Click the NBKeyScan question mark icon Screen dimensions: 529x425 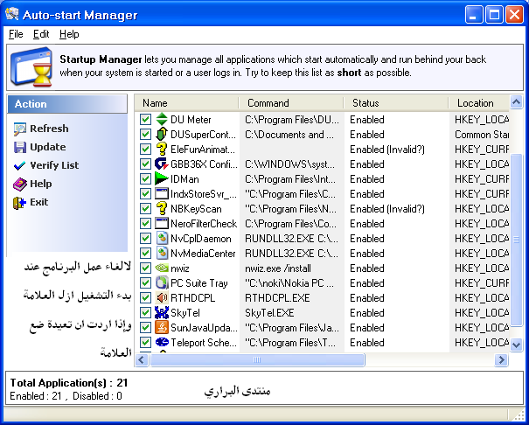click(x=162, y=208)
